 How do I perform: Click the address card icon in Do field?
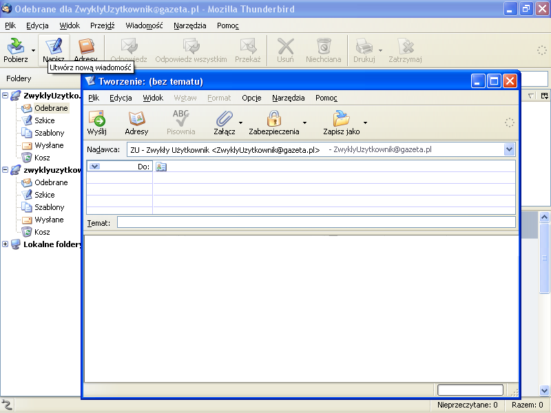161,167
